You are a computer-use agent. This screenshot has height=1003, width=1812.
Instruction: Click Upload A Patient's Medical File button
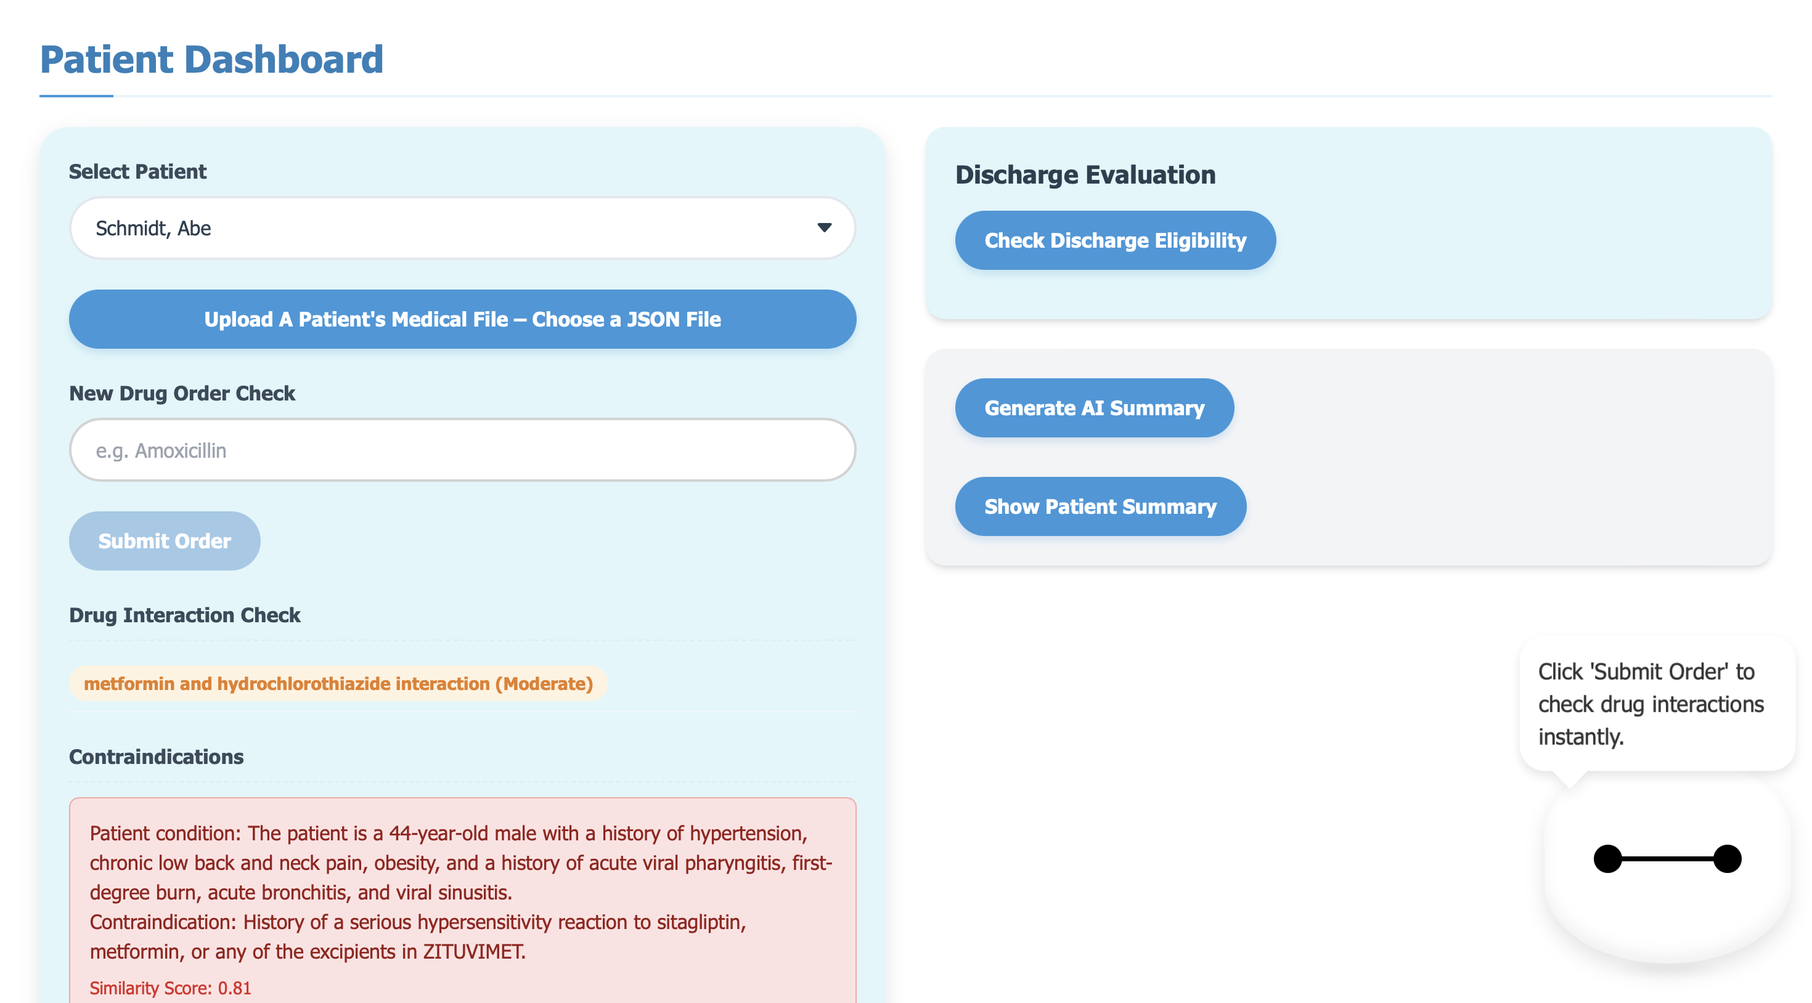coord(462,319)
